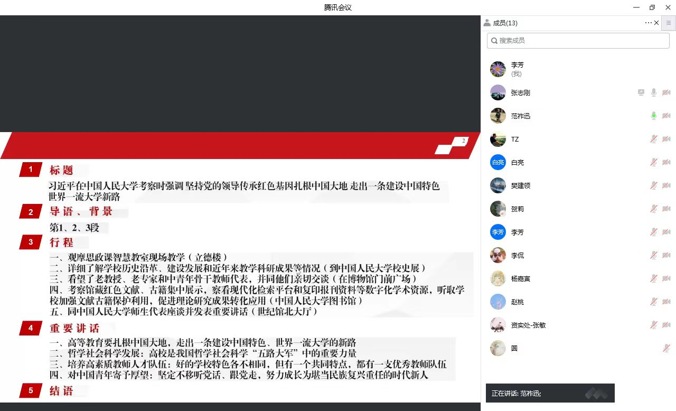Click the green active microphone icon for 范祚迅
Viewport: 676px width, 411px height.
point(654,116)
